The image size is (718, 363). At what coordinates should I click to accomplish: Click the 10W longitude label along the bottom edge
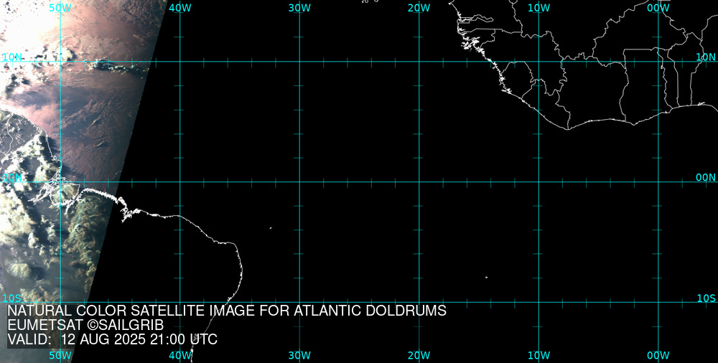(539, 355)
